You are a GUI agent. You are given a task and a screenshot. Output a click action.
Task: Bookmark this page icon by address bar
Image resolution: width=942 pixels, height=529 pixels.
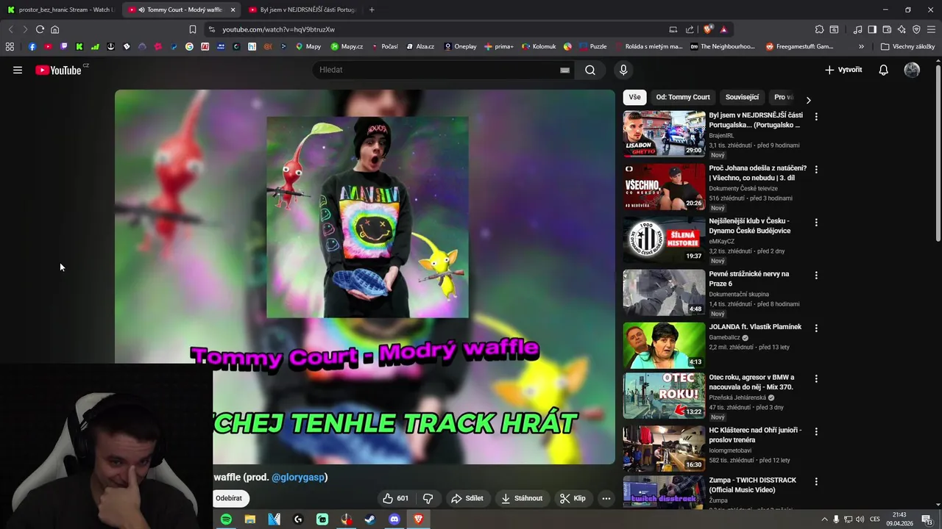(x=193, y=29)
